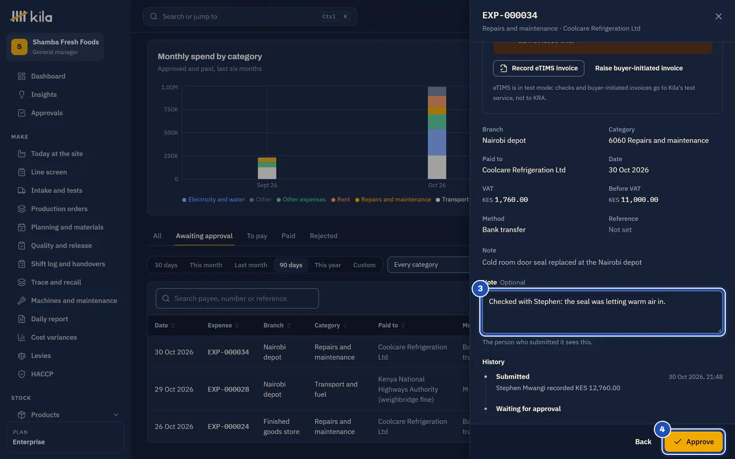Screen dimensions: 735x459
Task: Open Production orders layers icon
Action: (x=21, y=209)
